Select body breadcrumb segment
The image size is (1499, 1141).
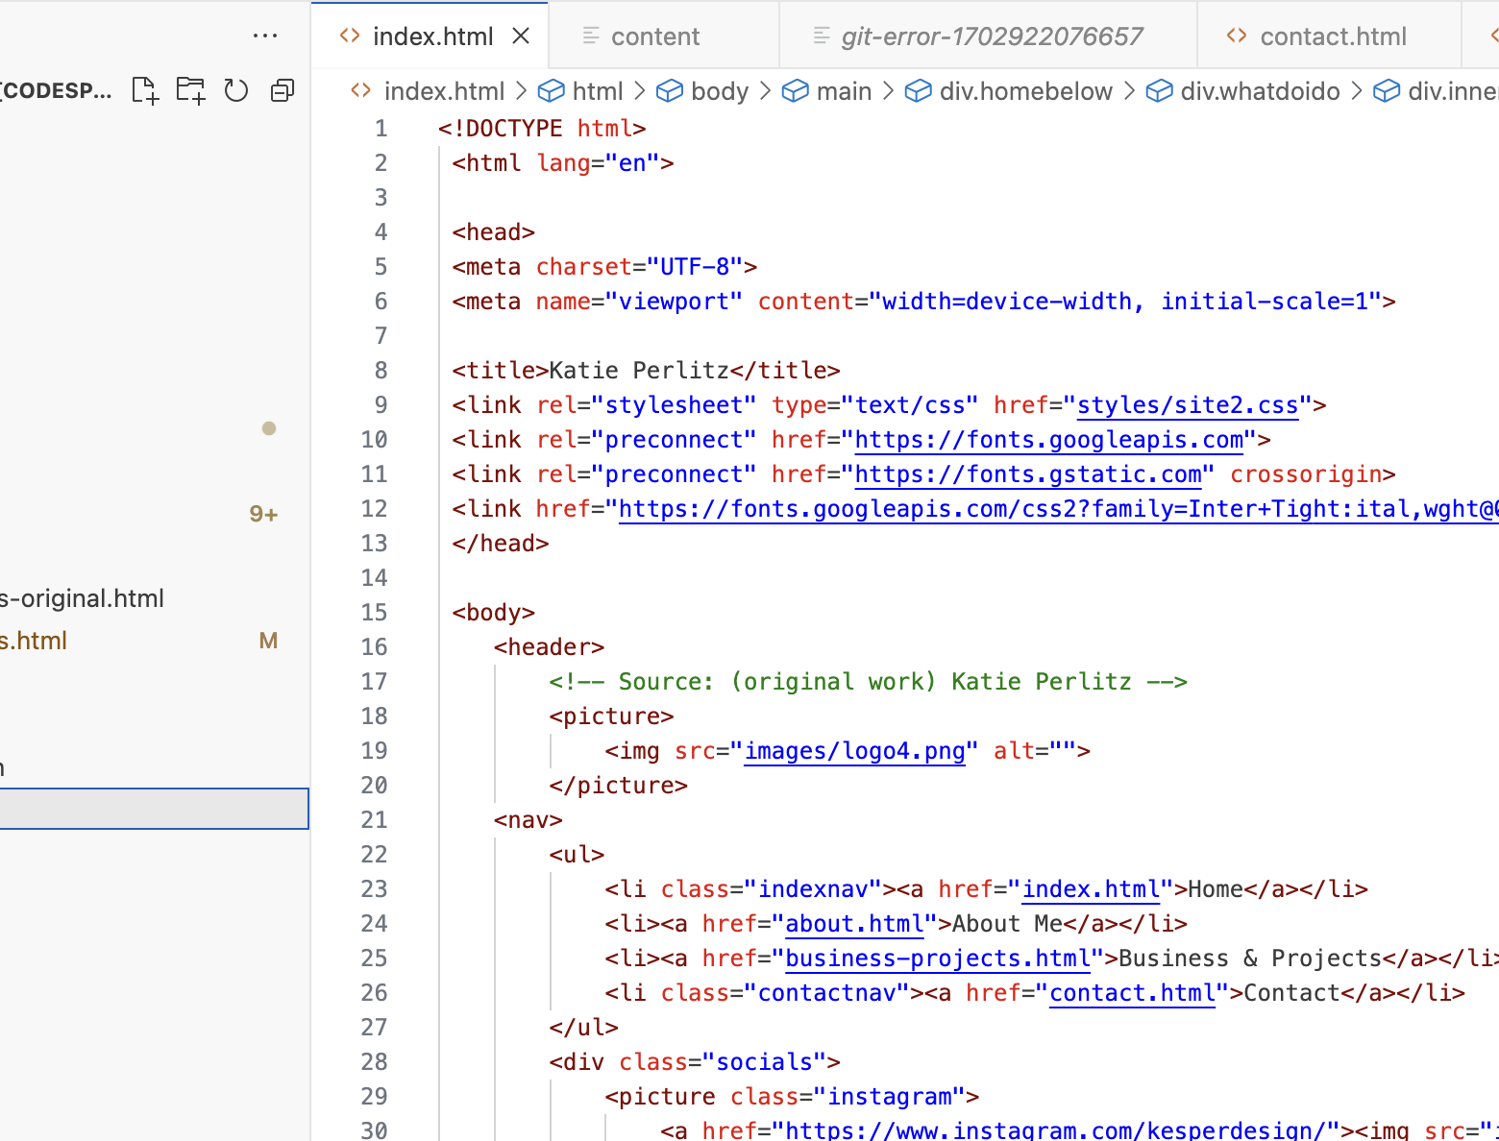[x=720, y=91]
